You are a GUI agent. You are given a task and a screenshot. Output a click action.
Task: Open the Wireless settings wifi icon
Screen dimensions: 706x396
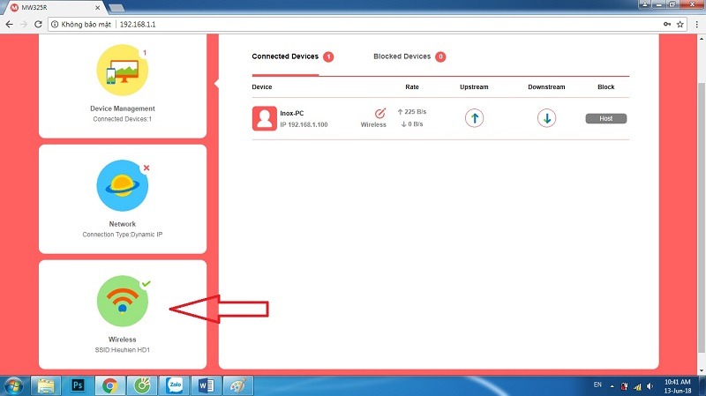tap(123, 301)
